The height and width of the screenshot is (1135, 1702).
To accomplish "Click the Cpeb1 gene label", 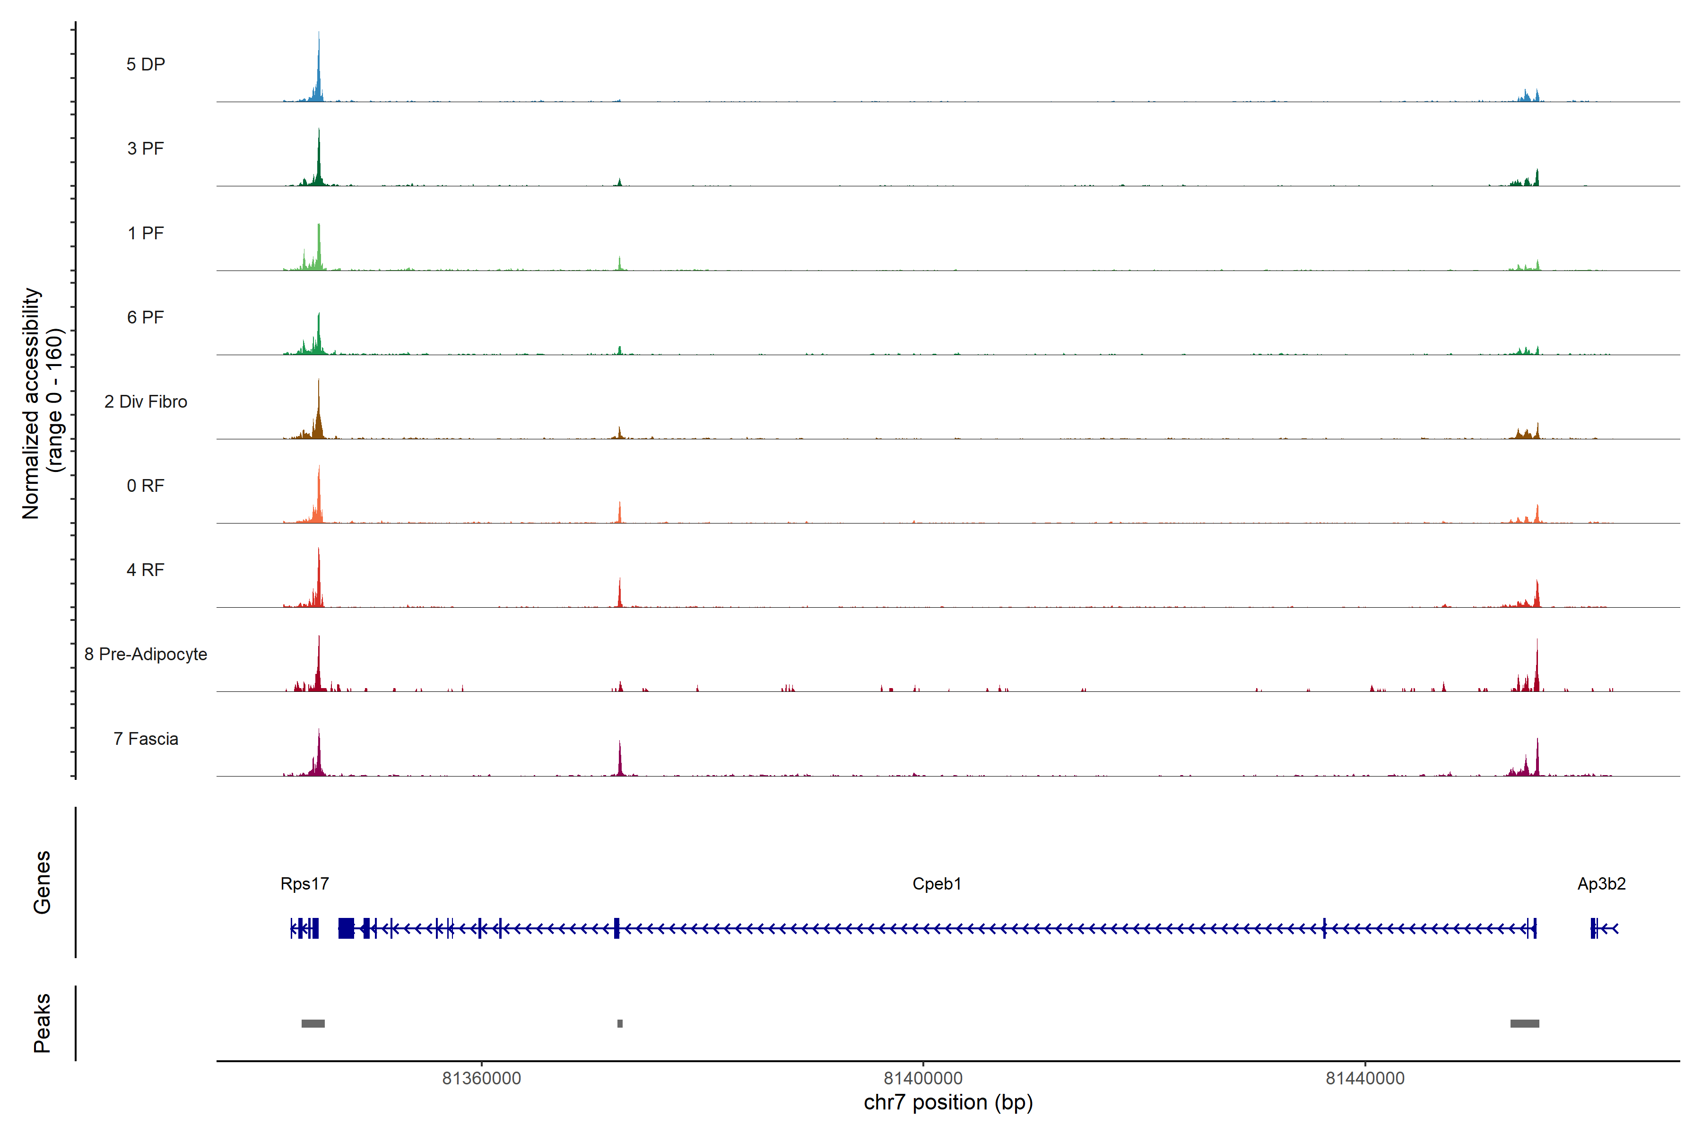I will coord(937,884).
